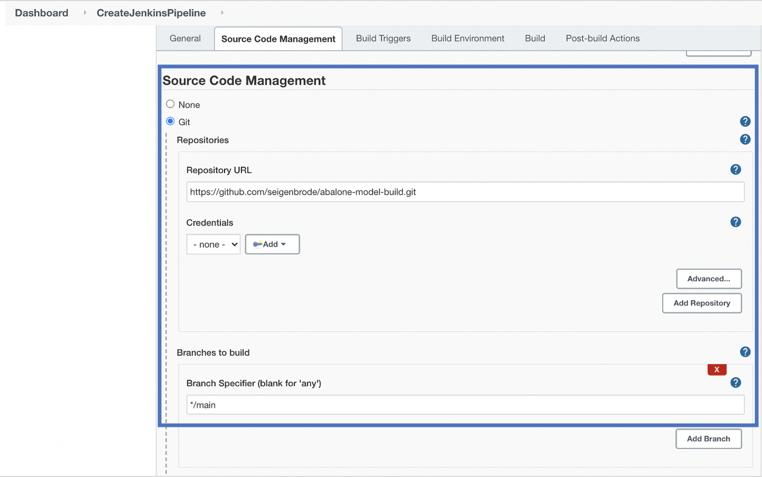Focus the Branch Specifier input field
Viewport: 762px width, 477px height.
[x=465, y=405]
